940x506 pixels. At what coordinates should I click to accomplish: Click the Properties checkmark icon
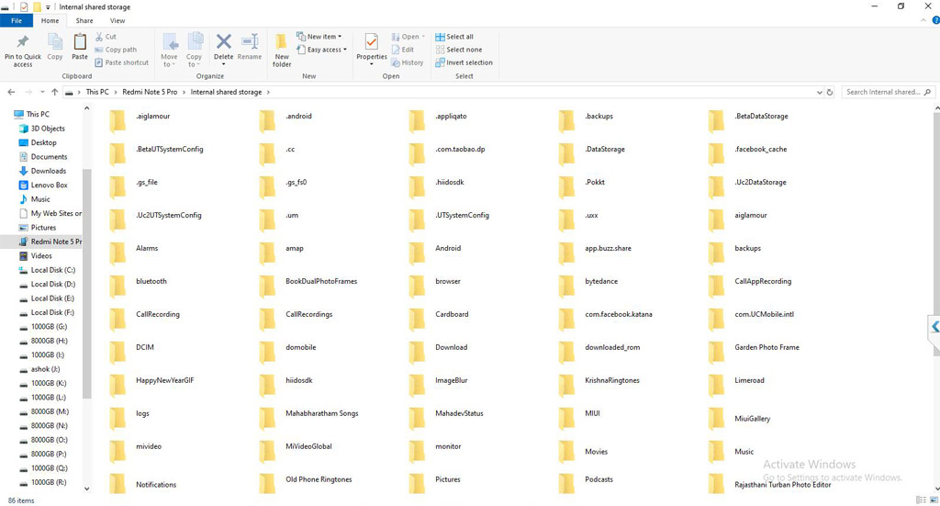pos(372,42)
